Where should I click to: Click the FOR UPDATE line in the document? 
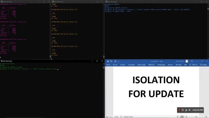coord(156,94)
